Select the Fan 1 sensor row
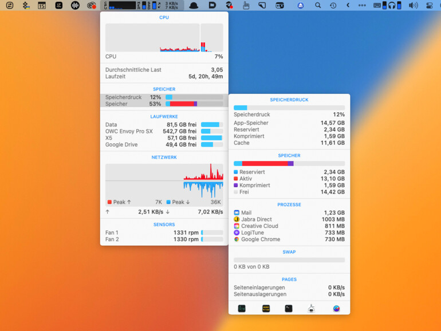Viewport: 441px width, 331px height. pos(164,233)
